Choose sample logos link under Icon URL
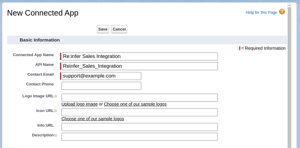Screen dimensions: 300x148 point(93,119)
